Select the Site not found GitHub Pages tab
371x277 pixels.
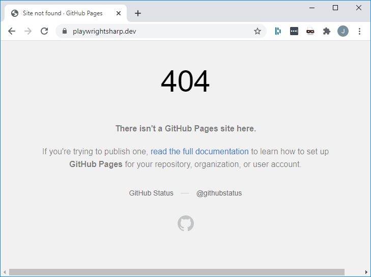pos(66,13)
